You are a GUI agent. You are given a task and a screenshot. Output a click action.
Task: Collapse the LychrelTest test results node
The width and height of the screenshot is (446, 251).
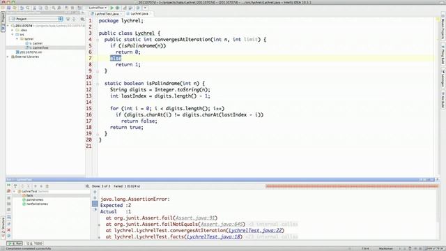pos(15,192)
